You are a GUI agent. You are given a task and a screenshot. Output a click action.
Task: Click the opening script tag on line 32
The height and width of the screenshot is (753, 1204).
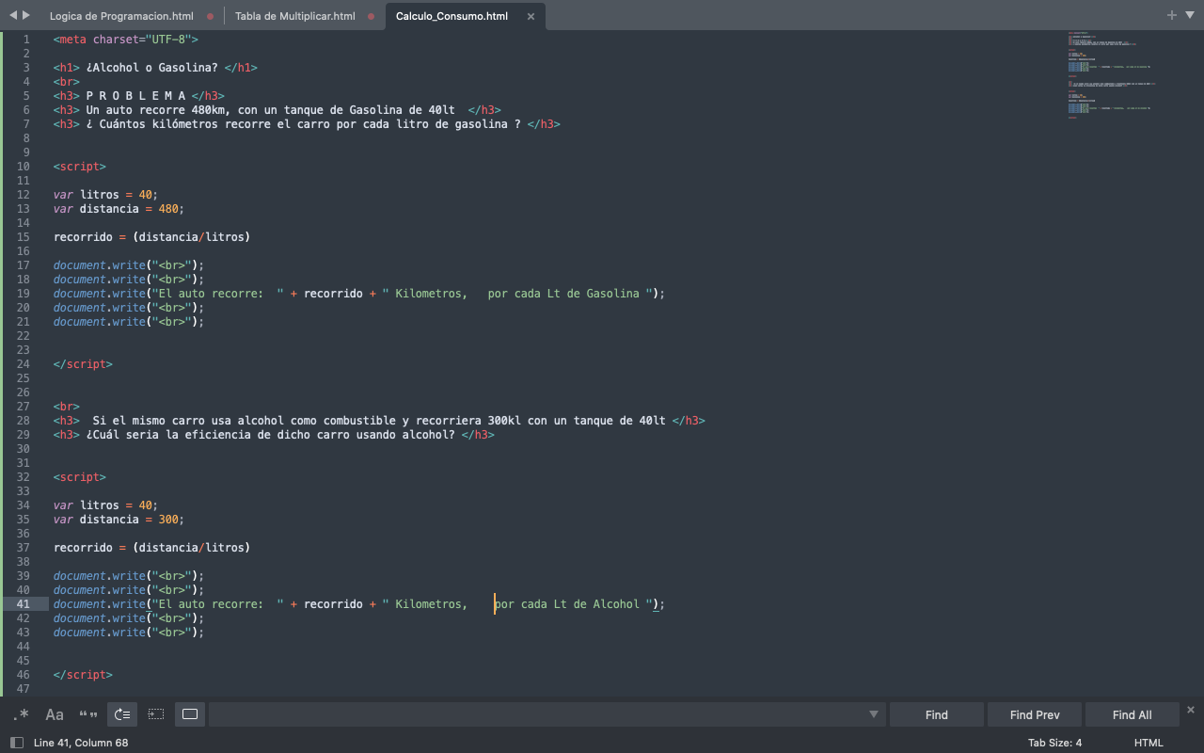(x=80, y=477)
